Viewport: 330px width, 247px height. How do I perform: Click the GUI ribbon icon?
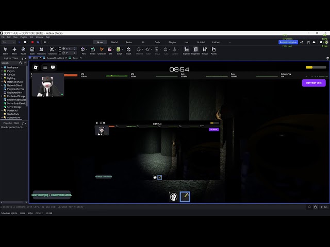pos(110,50)
